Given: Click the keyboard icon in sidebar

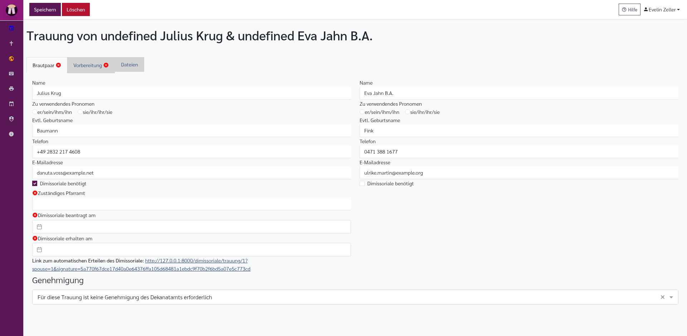Looking at the screenshot, I should pos(11,74).
